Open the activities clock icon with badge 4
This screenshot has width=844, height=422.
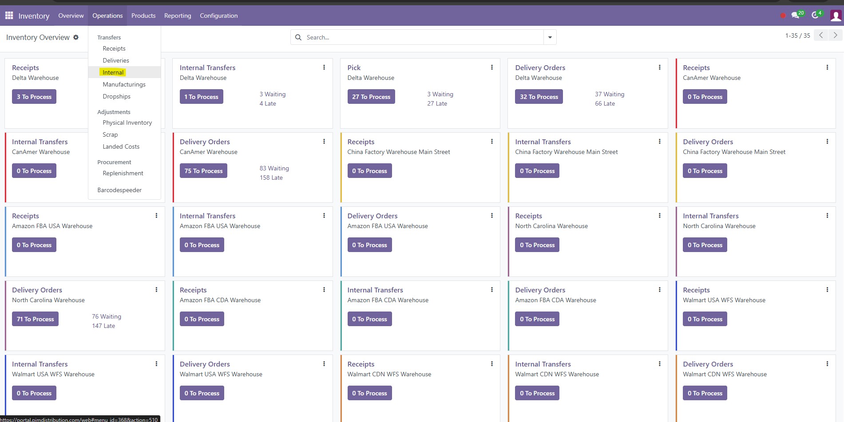[x=815, y=16]
